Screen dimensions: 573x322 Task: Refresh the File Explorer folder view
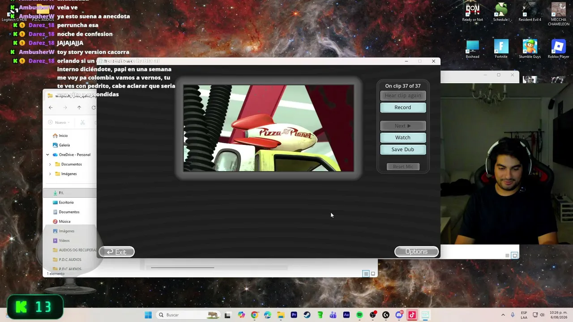coord(94,107)
